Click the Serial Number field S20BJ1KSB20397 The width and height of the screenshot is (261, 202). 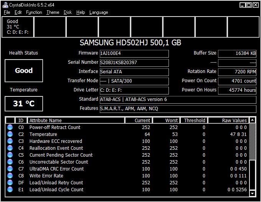pos(134,63)
